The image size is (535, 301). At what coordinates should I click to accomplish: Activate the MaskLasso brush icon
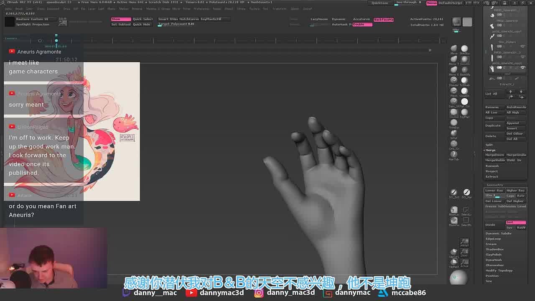click(454, 210)
